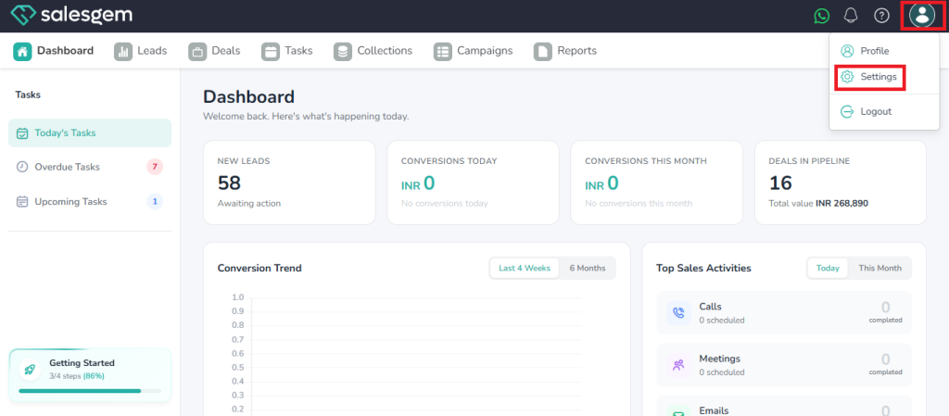This screenshot has width=949, height=416.
Task: Open the Conversions Today card
Action: tap(473, 183)
